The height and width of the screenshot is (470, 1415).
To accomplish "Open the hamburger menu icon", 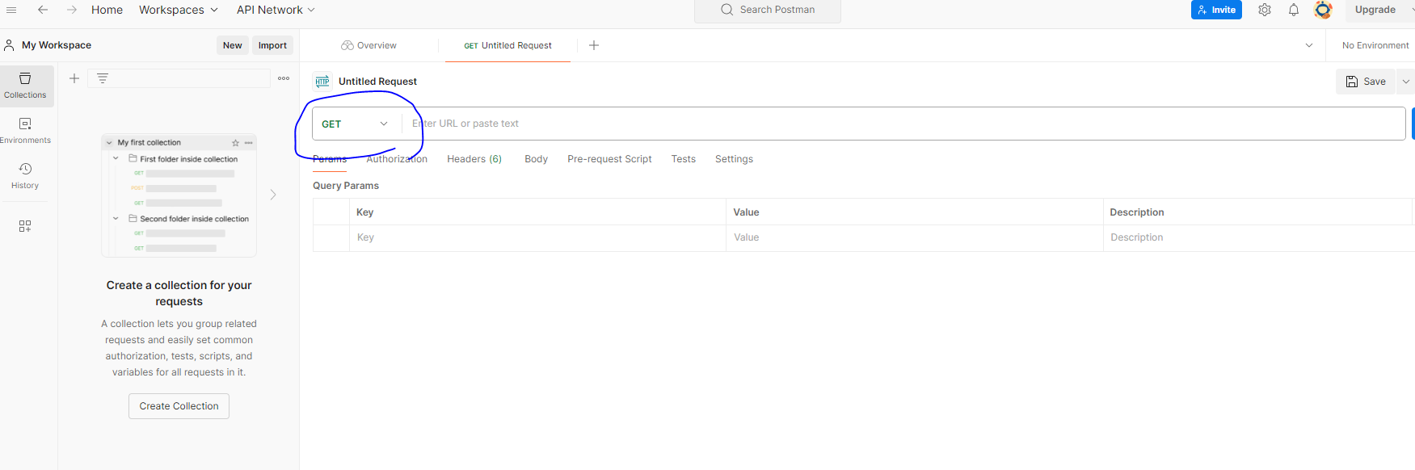I will point(11,10).
